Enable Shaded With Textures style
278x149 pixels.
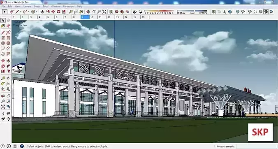(x=266, y=12)
